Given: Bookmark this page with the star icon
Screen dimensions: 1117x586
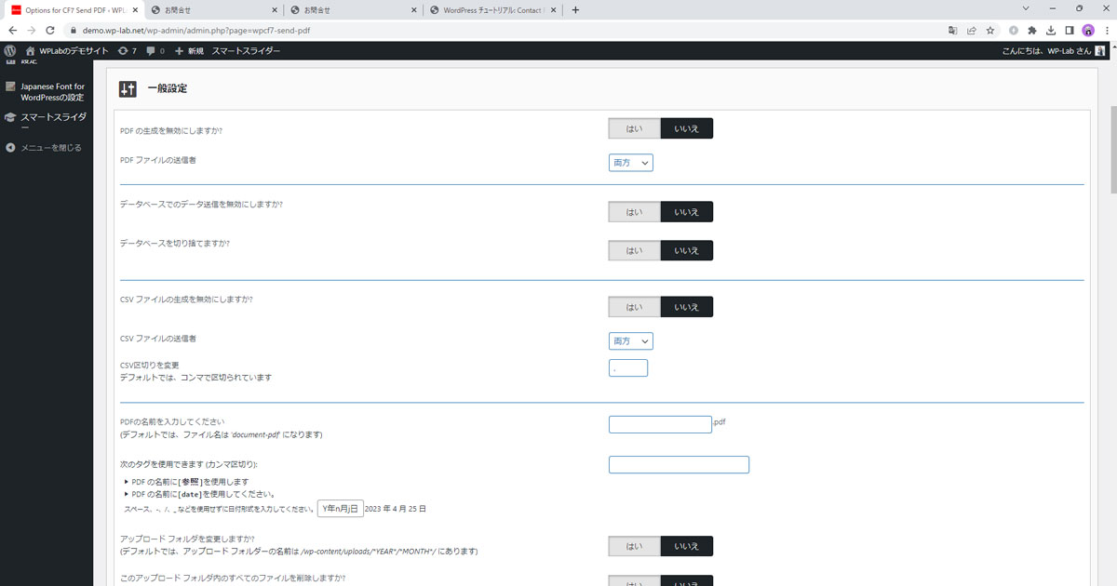Looking at the screenshot, I should pos(990,30).
